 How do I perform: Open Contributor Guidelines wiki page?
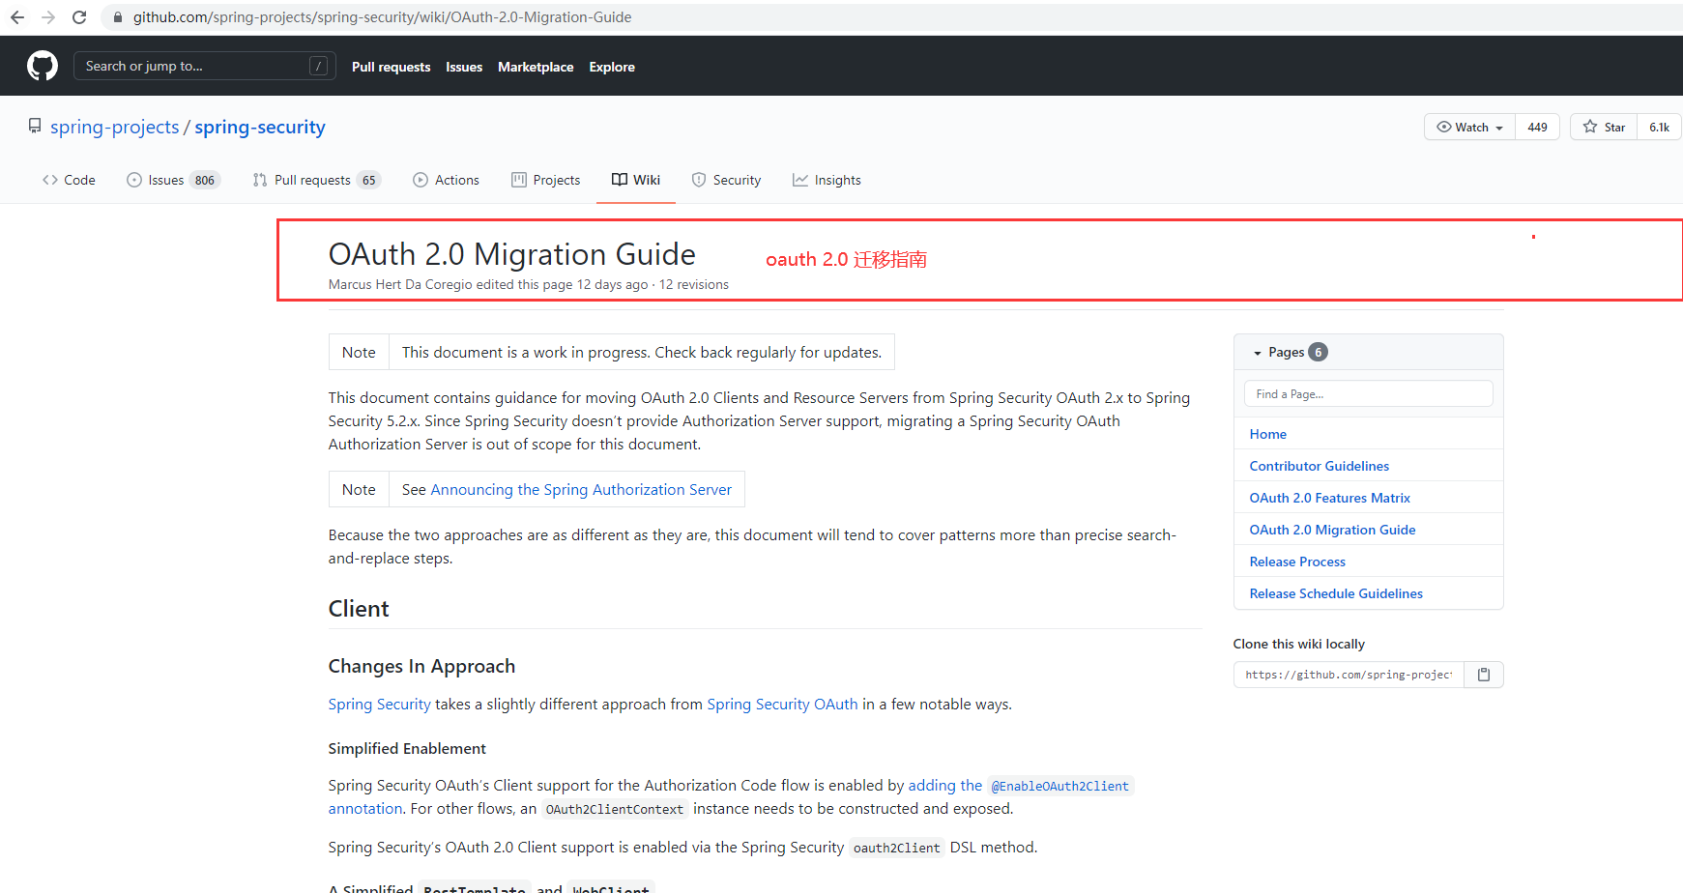pos(1319,466)
